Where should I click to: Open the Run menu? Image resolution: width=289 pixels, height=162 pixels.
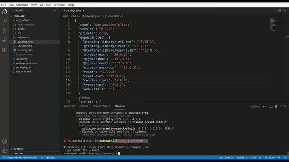click(48, 5)
